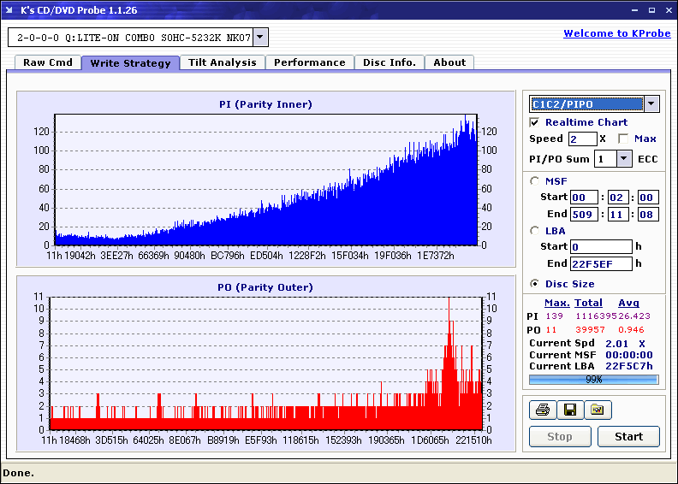Click the PI max value 139
The height and width of the screenshot is (484, 678).
tap(554, 316)
